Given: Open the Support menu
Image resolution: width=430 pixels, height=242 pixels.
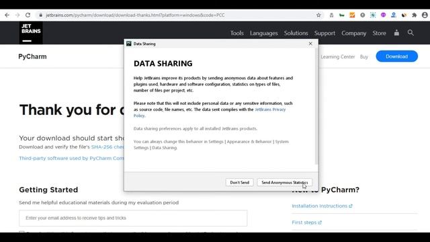Looking at the screenshot, I should (x=325, y=33).
